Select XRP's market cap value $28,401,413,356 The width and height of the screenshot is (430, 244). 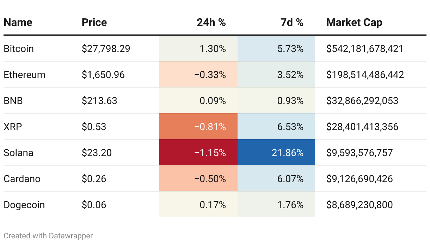click(362, 127)
